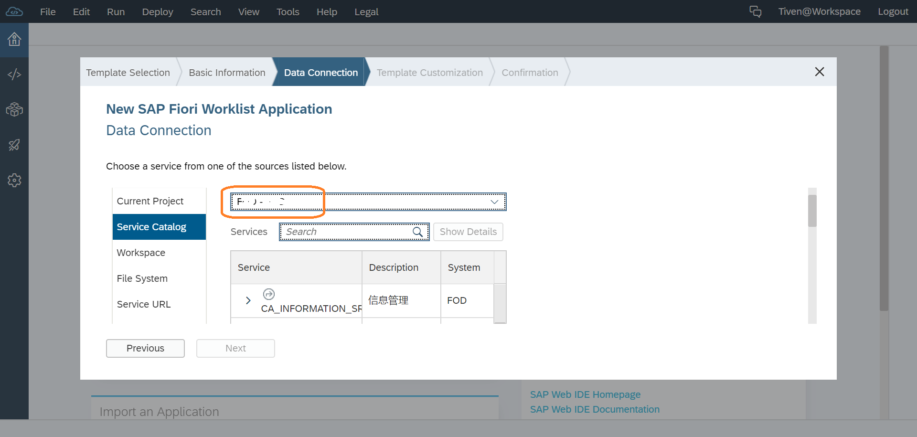Click the CA_INFORMATION_SRV service name
Image resolution: width=917 pixels, height=437 pixels.
[x=311, y=309]
